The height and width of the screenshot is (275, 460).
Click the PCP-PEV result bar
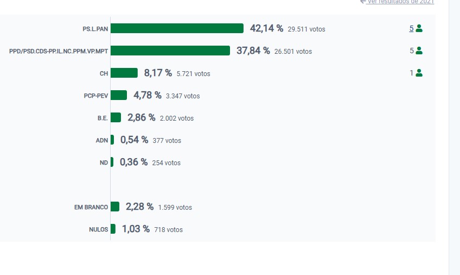tap(119, 95)
